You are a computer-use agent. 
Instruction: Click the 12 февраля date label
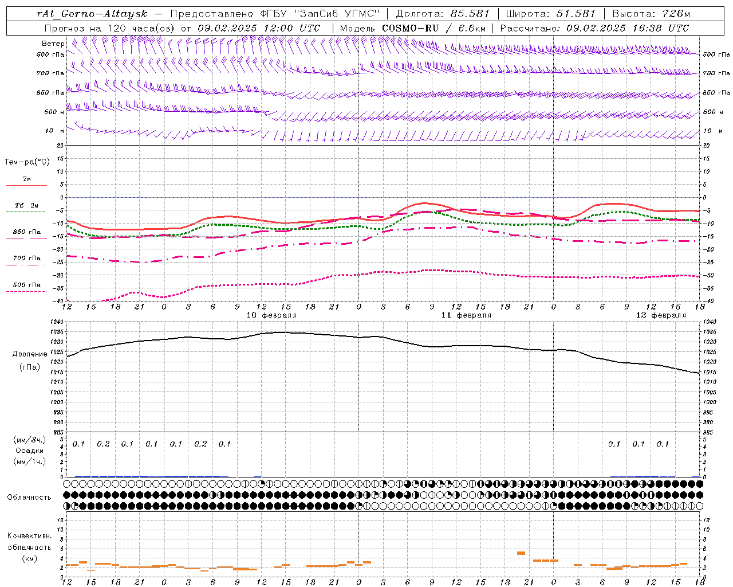661,315
